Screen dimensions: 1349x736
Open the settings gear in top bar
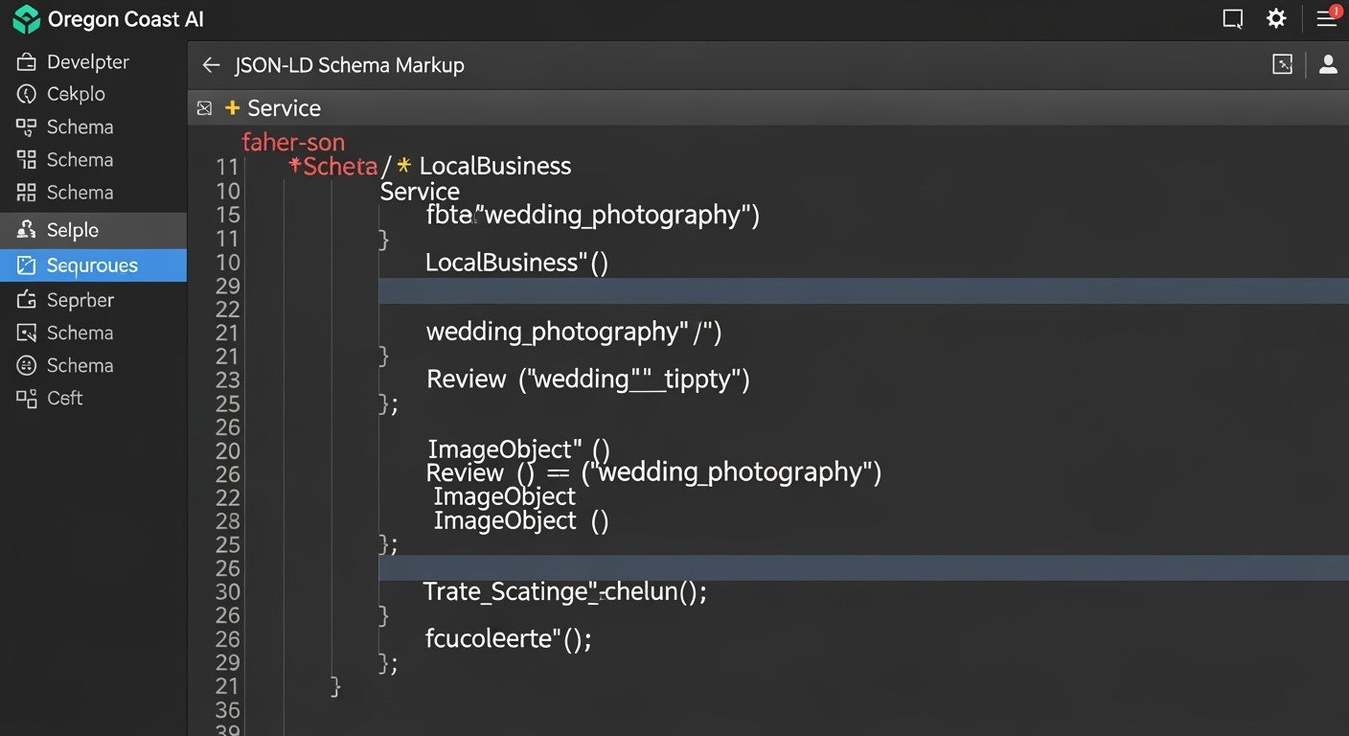click(1276, 18)
